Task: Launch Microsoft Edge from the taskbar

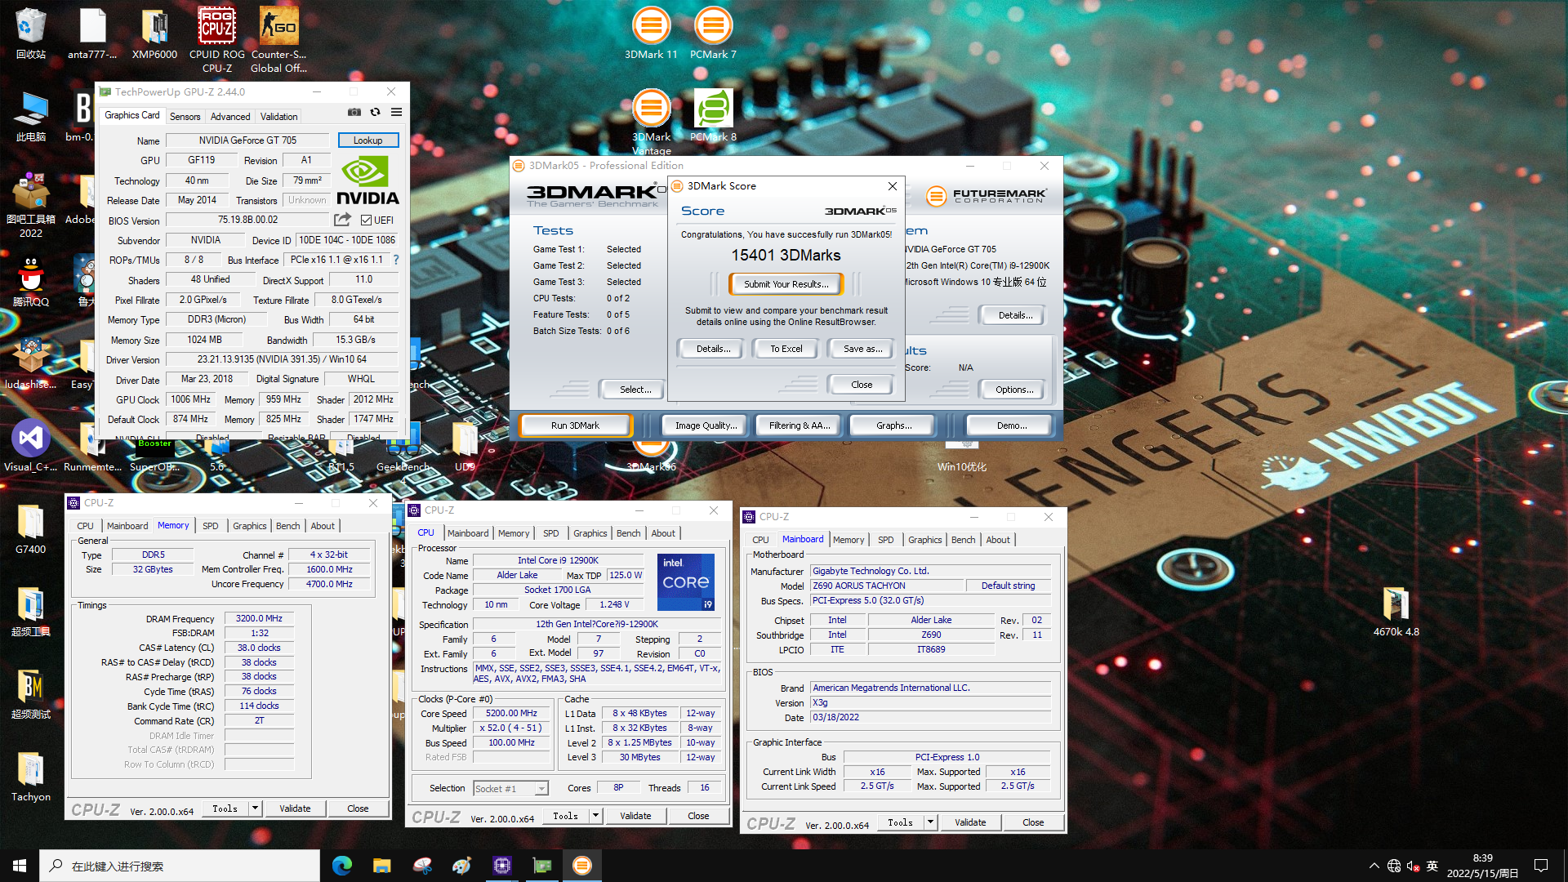Action: coord(342,866)
